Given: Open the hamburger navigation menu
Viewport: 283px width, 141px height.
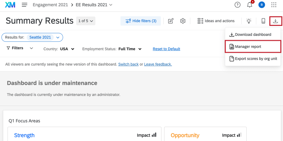Looking at the screenshot, I should pos(24,5).
